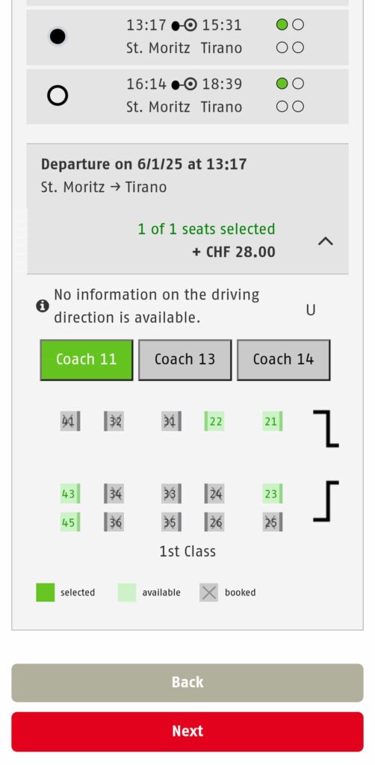
Task: Select the 16:14 St. Moritz departure radio
Action: coord(58,96)
